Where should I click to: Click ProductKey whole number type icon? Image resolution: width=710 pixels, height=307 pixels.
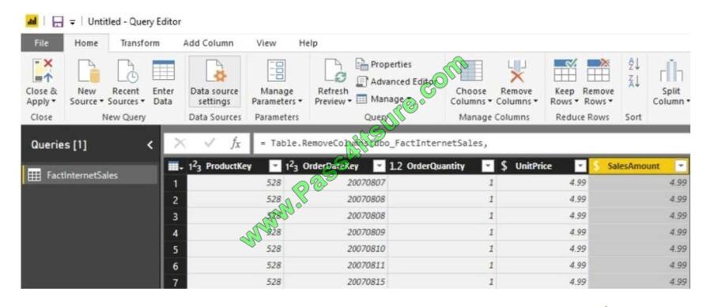pos(194,167)
